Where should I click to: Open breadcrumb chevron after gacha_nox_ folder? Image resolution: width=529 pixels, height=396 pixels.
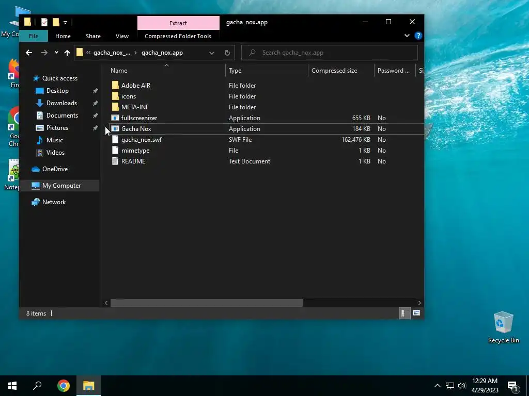[136, 53]
